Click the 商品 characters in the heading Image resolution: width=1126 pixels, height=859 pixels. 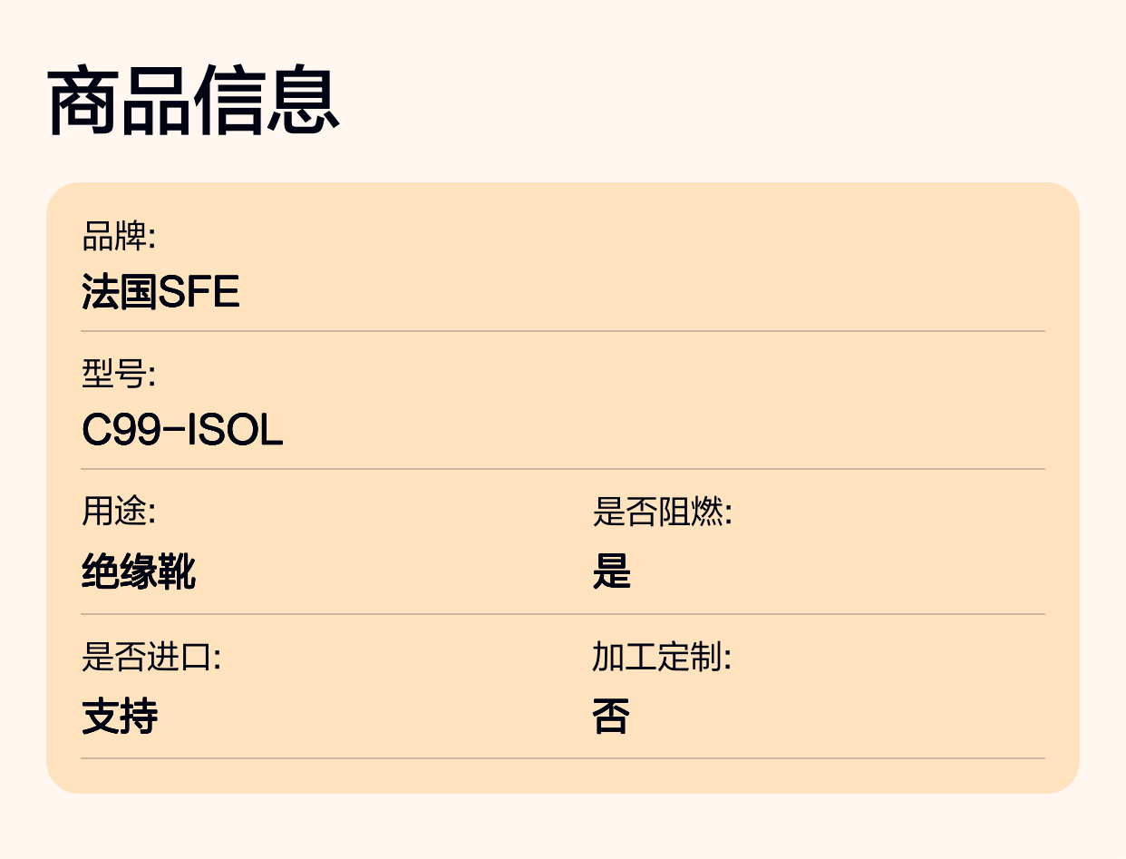coord(120,102)
